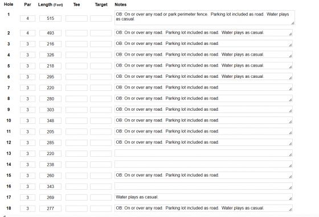Select the Length field showing 493
319x217 pixels.
[x=50, y=33]
